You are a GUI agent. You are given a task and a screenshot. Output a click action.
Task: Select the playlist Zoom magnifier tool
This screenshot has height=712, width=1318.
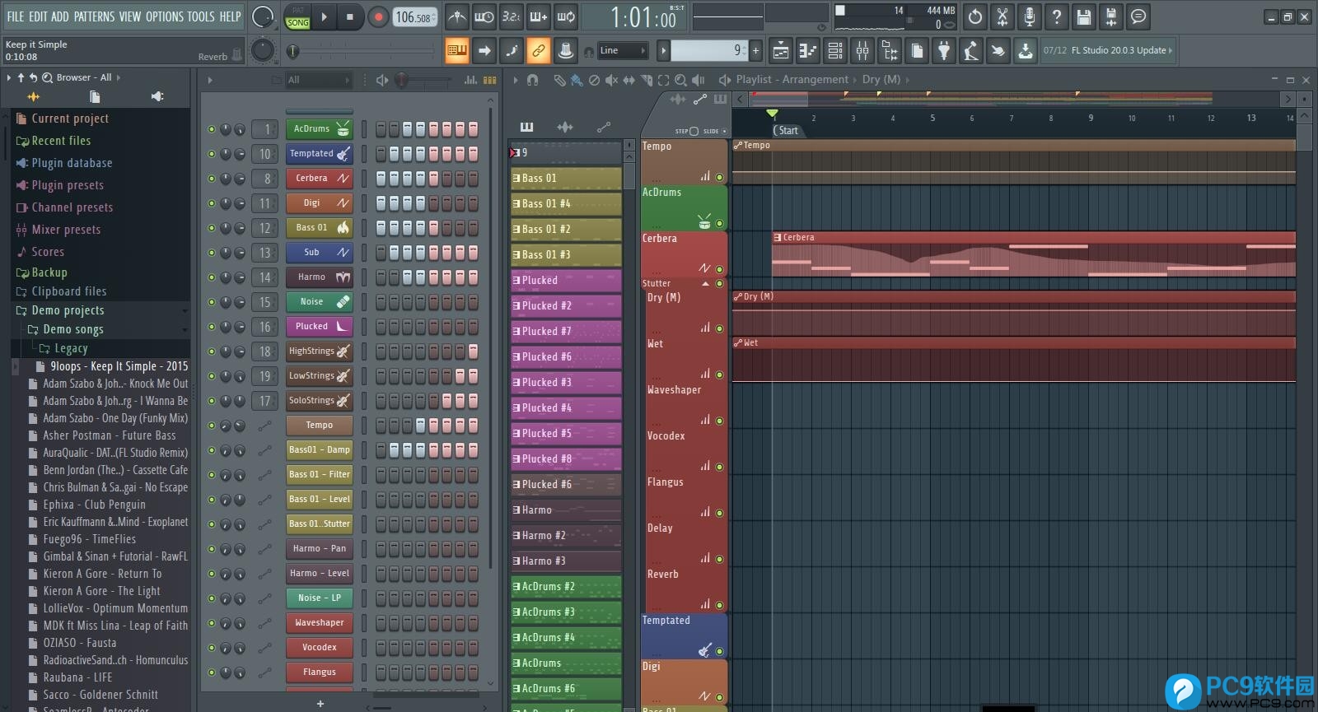point(680,80)
